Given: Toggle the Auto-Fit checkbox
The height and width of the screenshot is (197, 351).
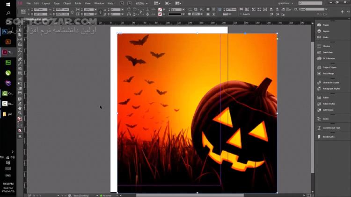Looking at the screenshot, I should (241, 14).
